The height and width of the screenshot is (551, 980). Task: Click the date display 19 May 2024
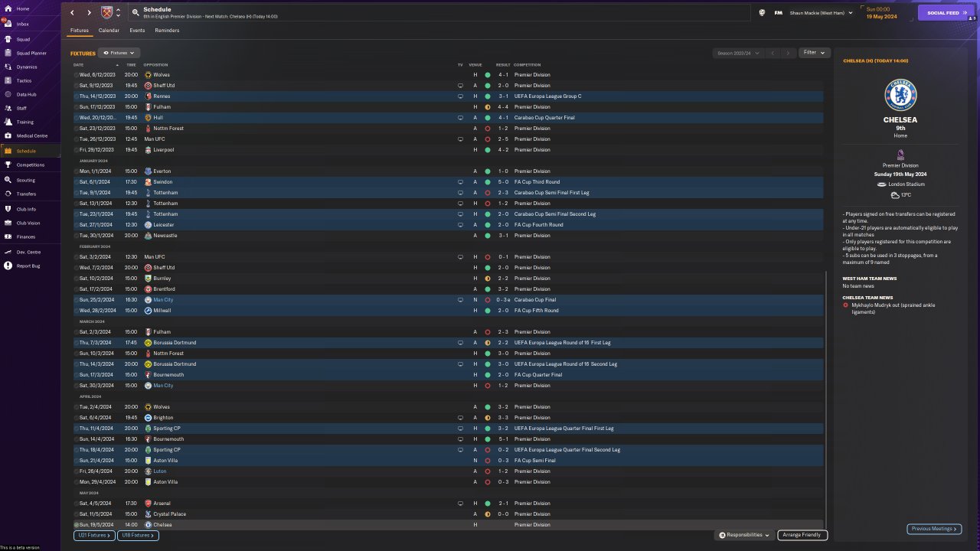click(882, 15)
